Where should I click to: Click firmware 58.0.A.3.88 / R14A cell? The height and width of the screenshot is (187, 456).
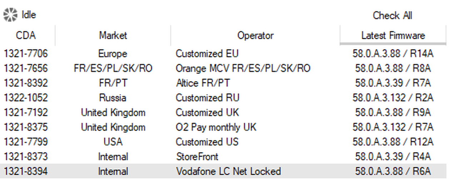click(393, 54)
